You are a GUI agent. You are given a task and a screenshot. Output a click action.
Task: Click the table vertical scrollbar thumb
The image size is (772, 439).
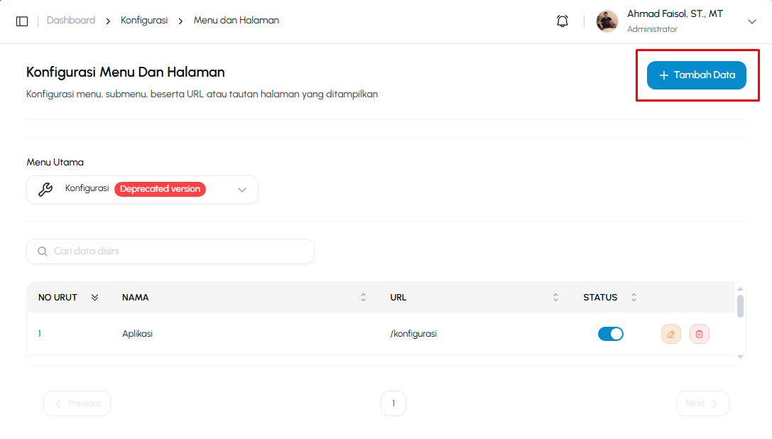[740, 306]
